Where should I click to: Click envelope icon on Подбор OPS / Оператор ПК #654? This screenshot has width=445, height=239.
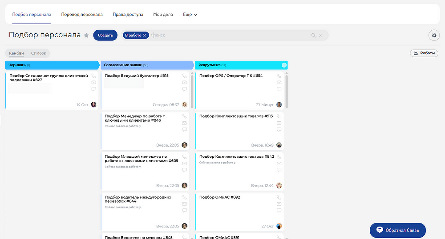click(279, 83)
